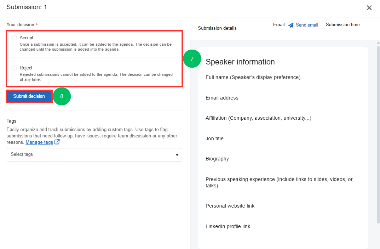Switch to the Submission details tab
Viewport: 380px width, 249px height.
click(217, 28)
